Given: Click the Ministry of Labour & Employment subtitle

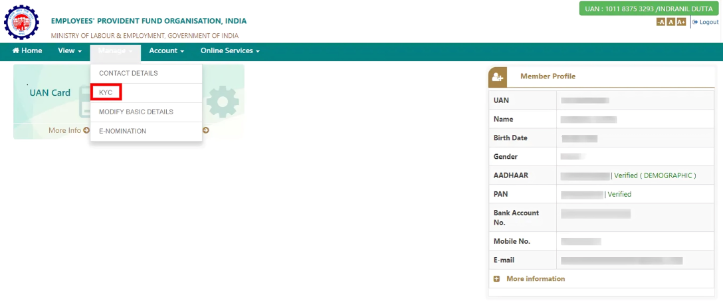Looking at the screenshot, I should 145,35.
